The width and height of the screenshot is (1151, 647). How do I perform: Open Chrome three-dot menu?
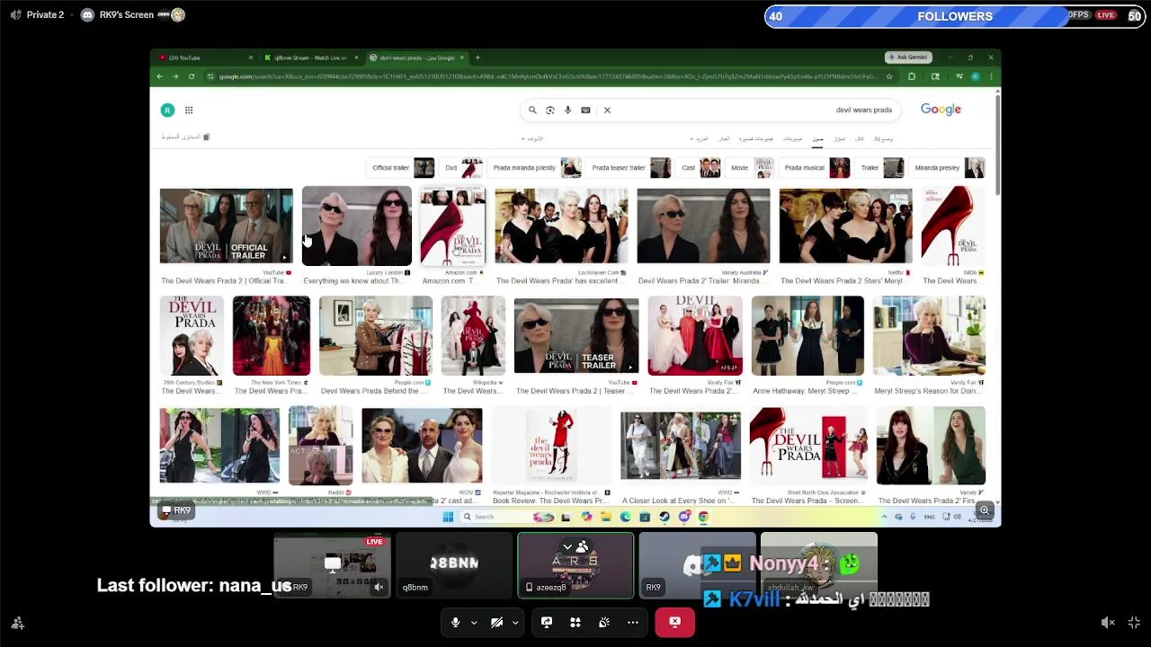coord(991,76)
